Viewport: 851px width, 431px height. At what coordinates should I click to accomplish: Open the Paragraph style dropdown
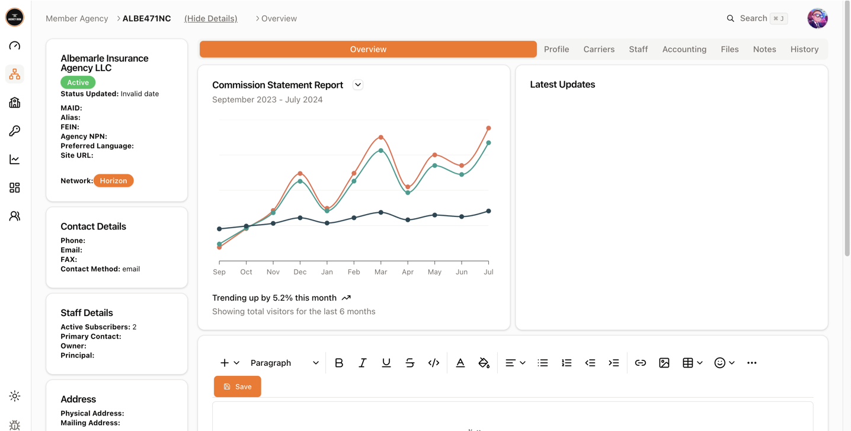coord(284,363)
